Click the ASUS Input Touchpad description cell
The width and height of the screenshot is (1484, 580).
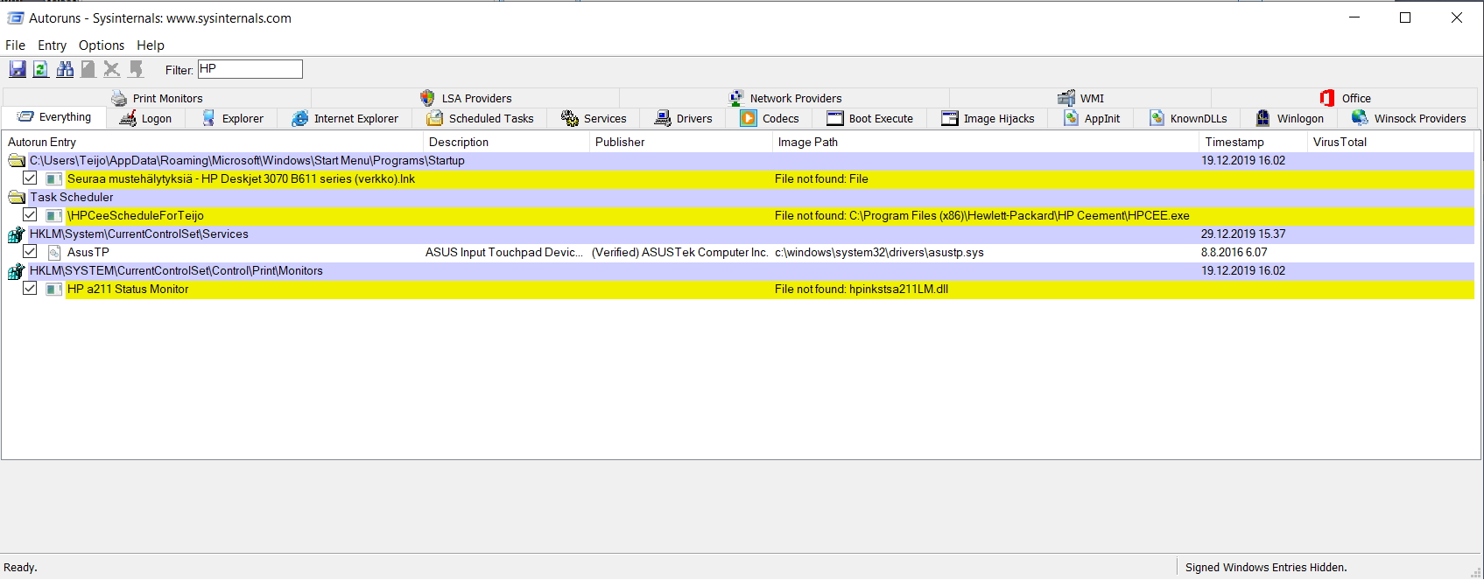click(504, 252)
